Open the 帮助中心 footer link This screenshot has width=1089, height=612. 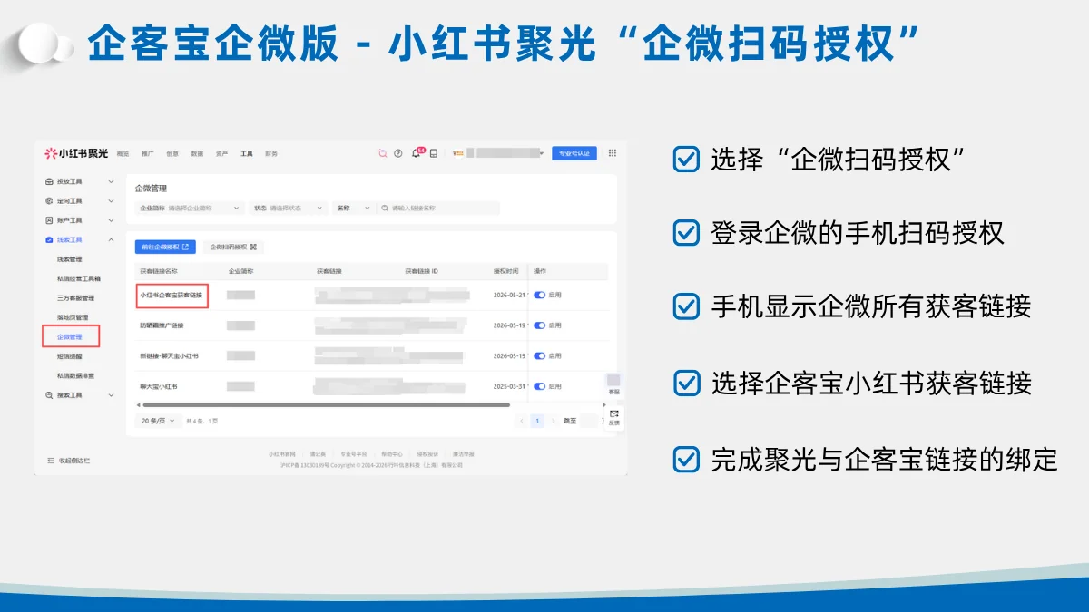click(391, 453)
